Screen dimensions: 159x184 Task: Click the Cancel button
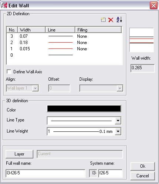[143, 176]
